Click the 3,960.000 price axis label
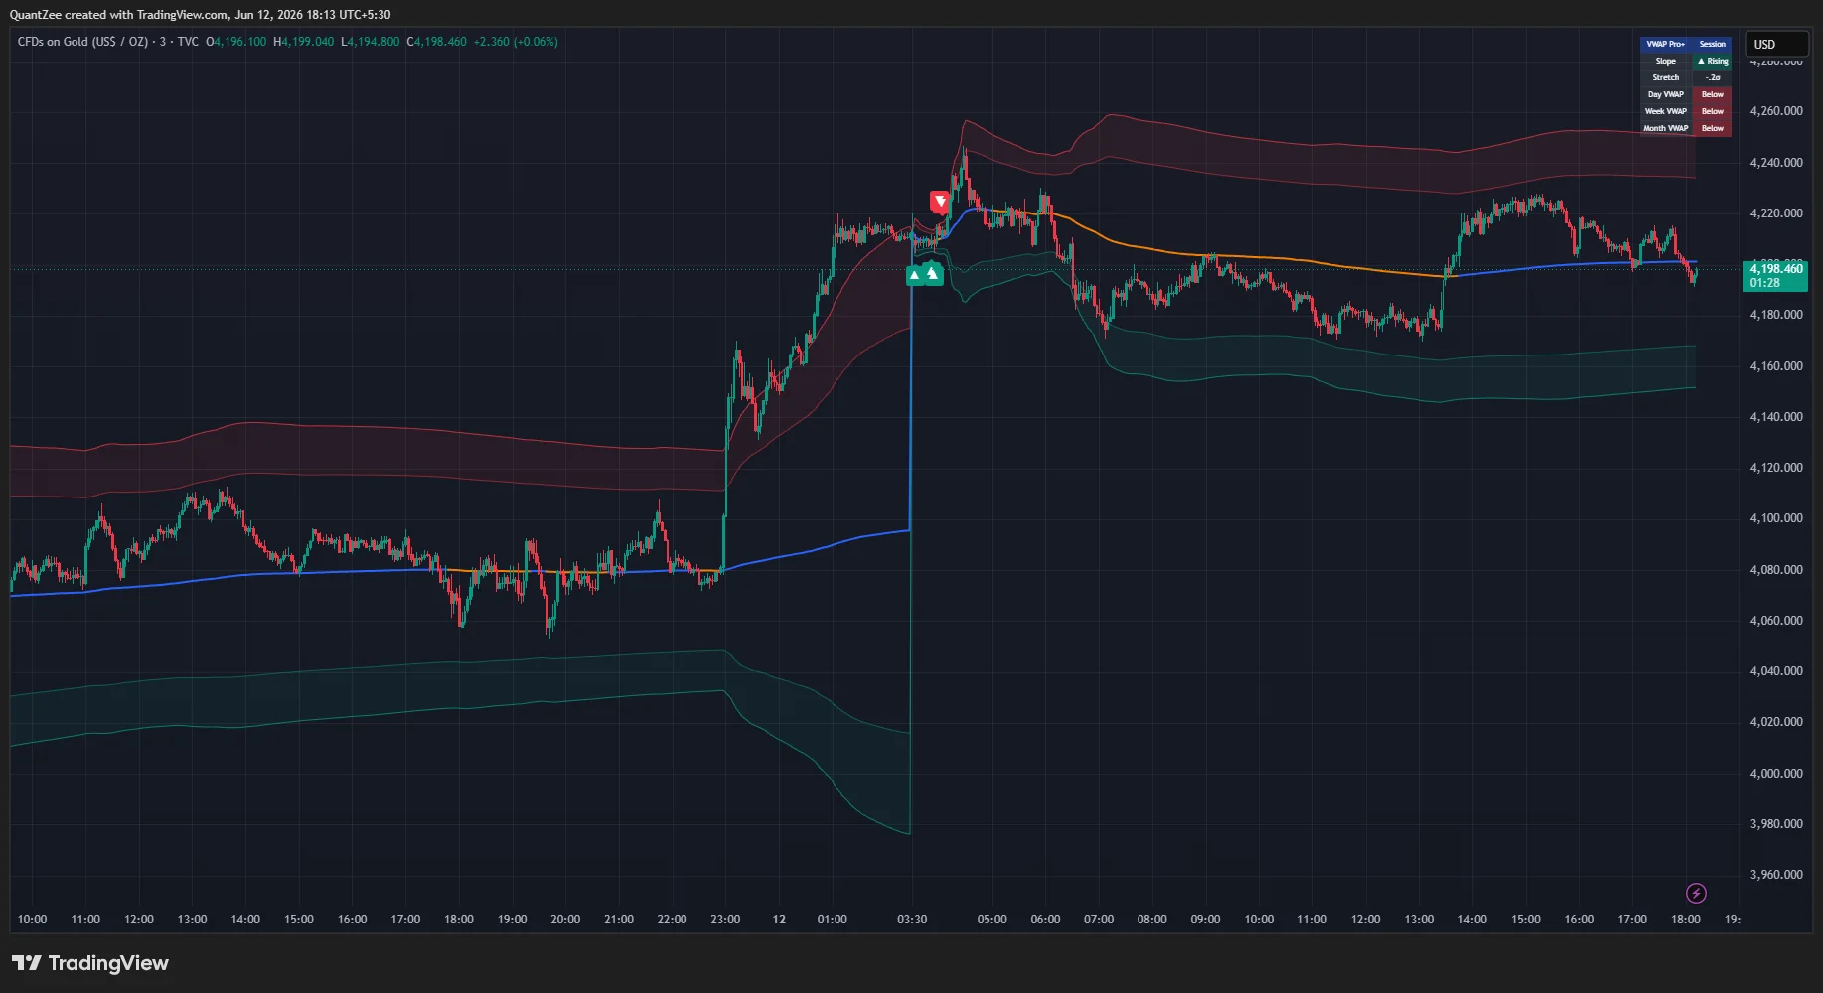This screenshot has height=993, width=1823. [x=1776, y=875]
